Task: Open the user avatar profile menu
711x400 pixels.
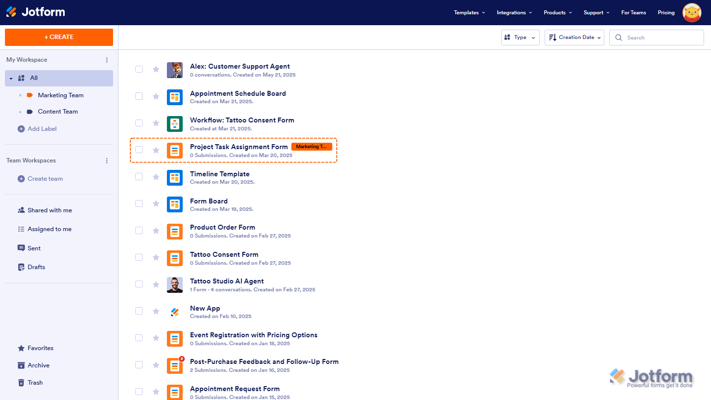Action: click(692, 13)
